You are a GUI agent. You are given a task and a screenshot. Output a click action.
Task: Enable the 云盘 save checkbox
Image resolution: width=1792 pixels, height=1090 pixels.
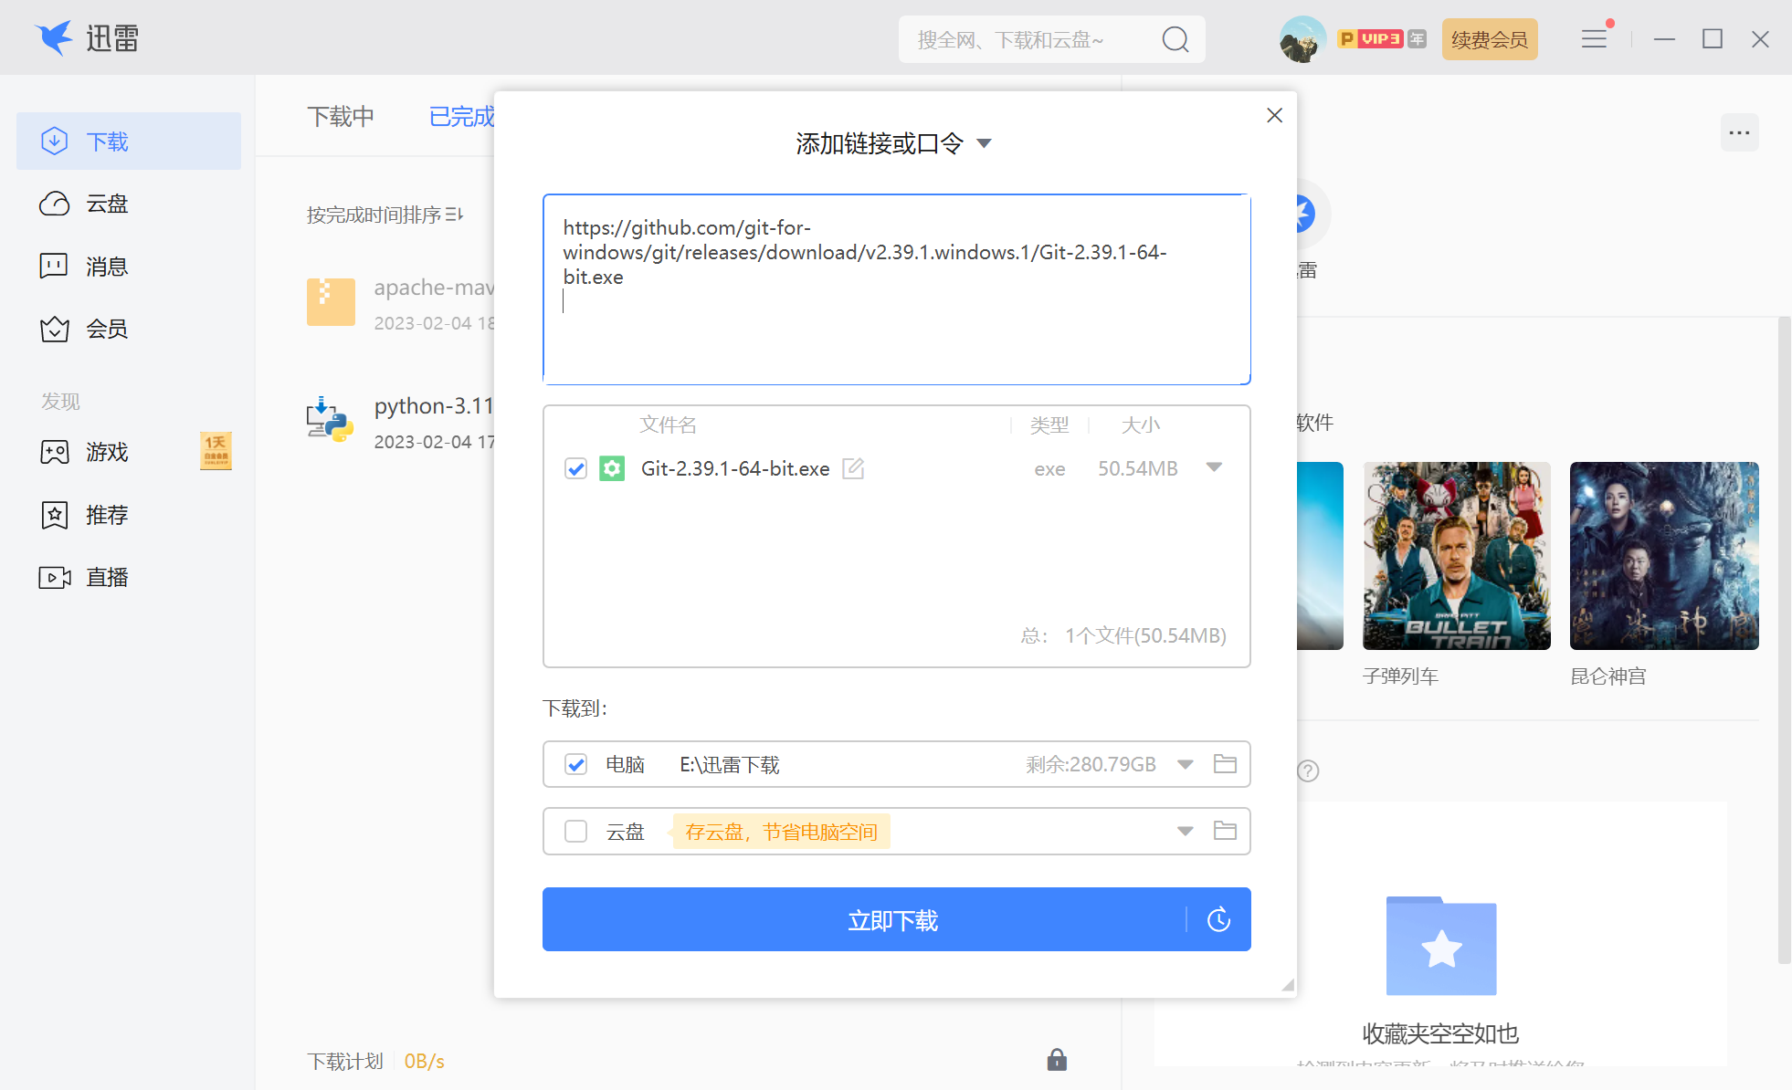coord(575,831)
